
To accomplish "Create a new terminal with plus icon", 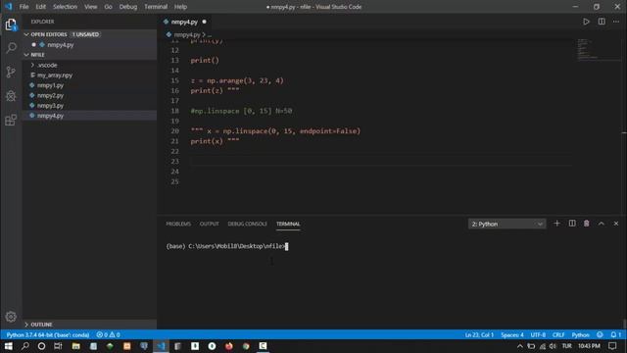I will [556, 224].
